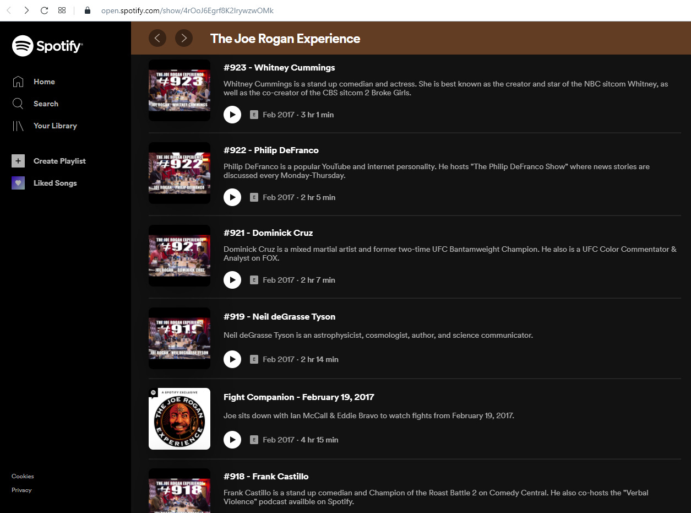Image resolution: width=691 pixels, height=513 pixels.
Task: Play episode #919 Neil deGrasse Tyson
Action: point(232,359)
